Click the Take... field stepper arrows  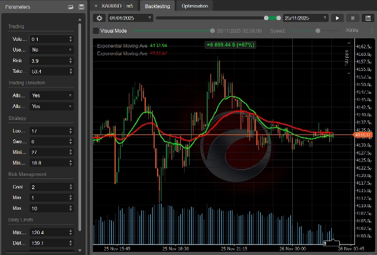pos(70,72)
